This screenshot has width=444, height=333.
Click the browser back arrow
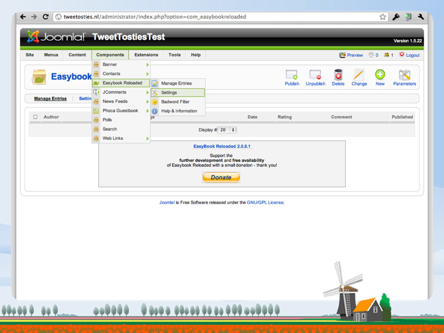click(23, 17)
